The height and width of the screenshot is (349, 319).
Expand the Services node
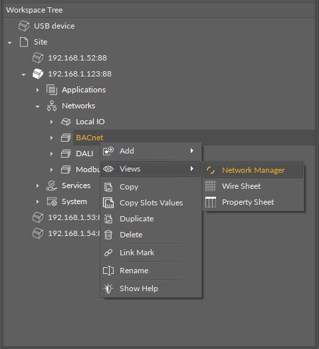pos(38,185)
